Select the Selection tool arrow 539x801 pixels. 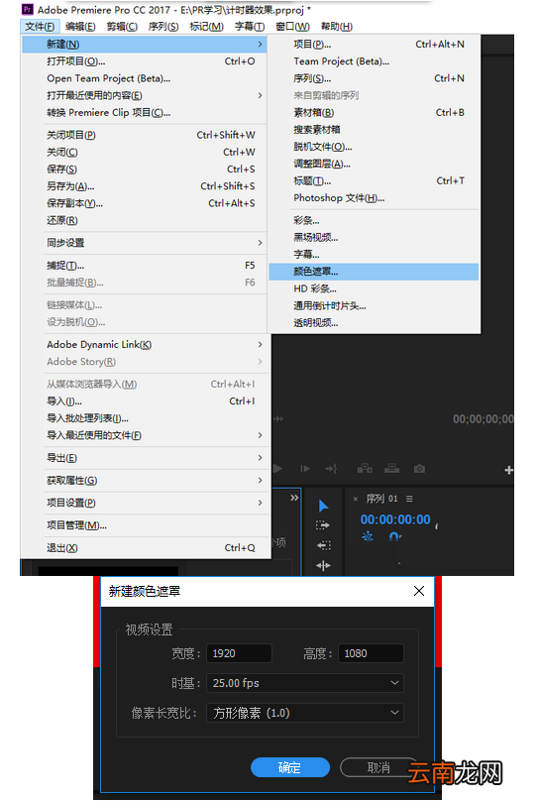coord(323,506)
